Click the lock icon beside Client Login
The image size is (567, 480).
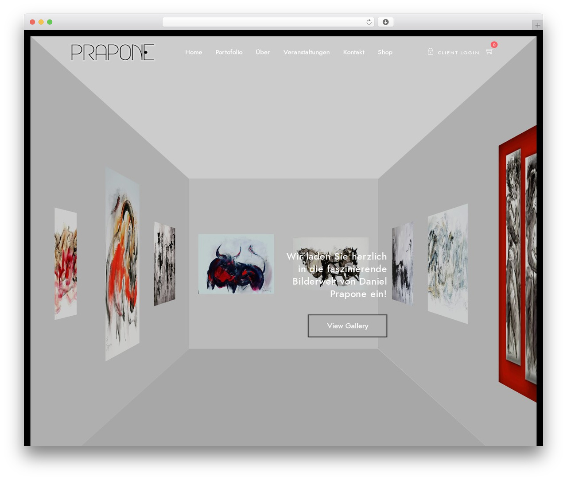(430, 51)
